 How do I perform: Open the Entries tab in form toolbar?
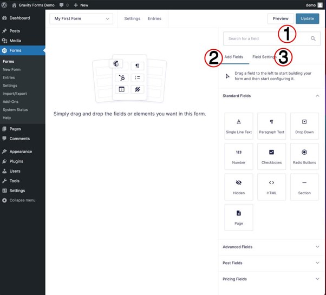[154, 19]
